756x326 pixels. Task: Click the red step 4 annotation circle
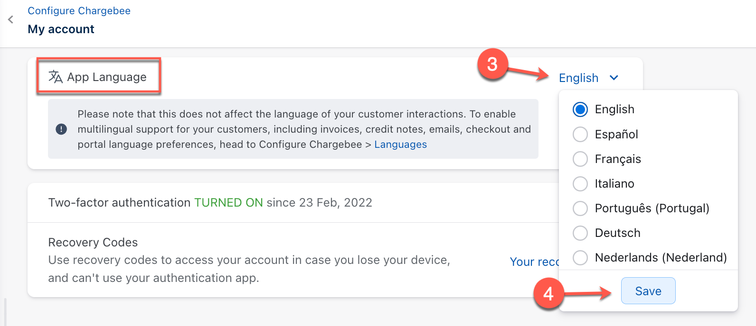coord(548,294)
